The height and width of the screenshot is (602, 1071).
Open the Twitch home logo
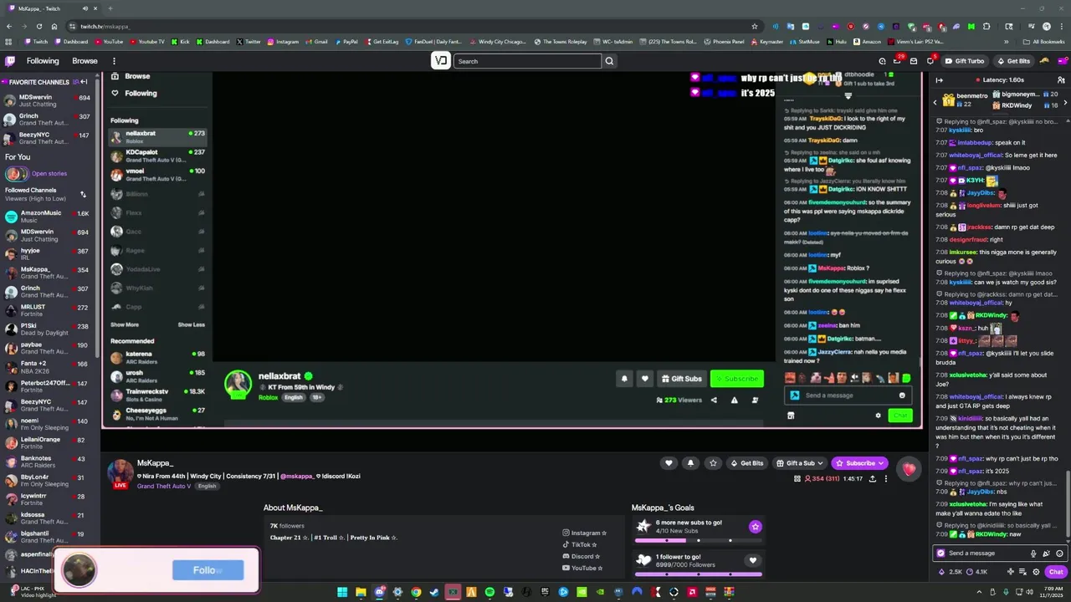click(10, 61)
